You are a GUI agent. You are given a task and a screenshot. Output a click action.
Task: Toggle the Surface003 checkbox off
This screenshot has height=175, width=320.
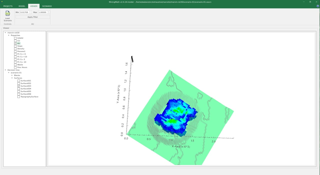pos(18,86)
